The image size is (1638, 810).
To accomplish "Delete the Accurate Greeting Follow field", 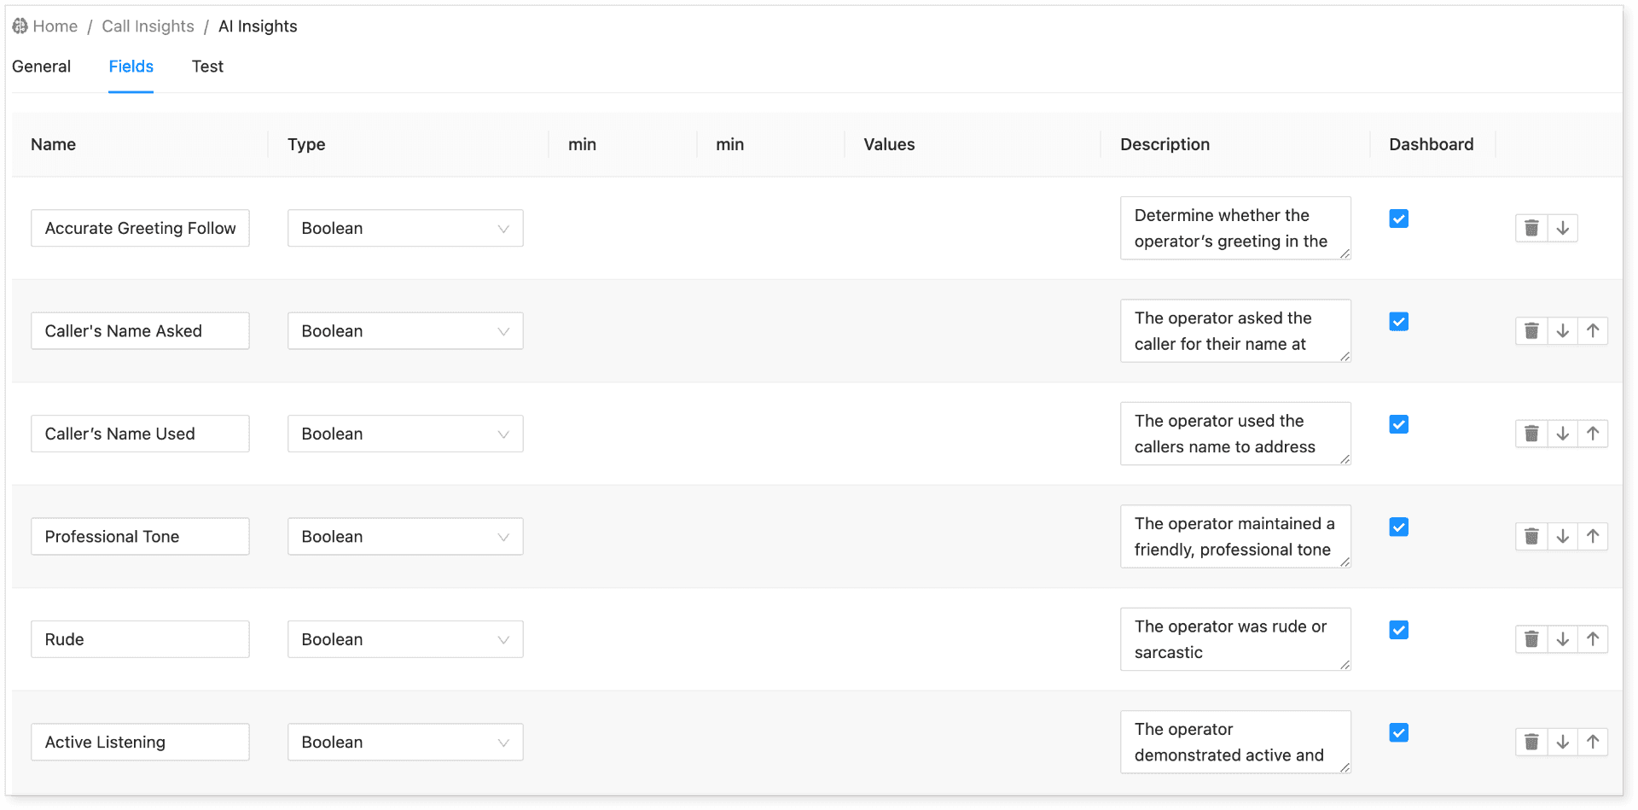I will [x=1531, y=228].
